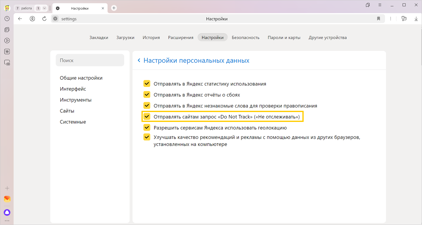The image size is (422, 225).
Task: Go to Интерфейс settings section
Action: 73,89
